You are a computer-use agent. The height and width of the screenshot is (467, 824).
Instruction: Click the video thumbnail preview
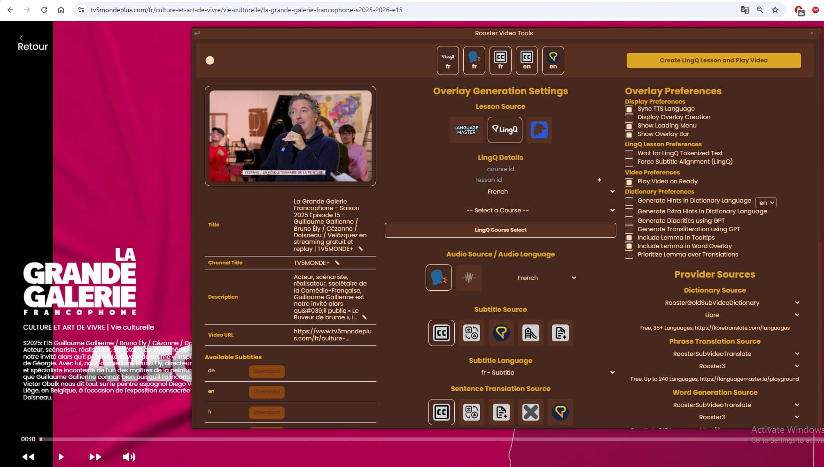pyautogui.click(x=290, y=136)
